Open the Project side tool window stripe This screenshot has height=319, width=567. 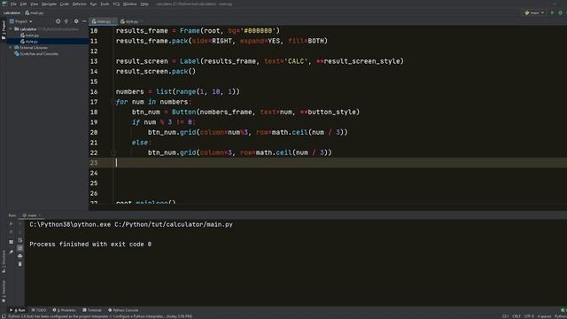pyautogui.click(x=4, y=30)
